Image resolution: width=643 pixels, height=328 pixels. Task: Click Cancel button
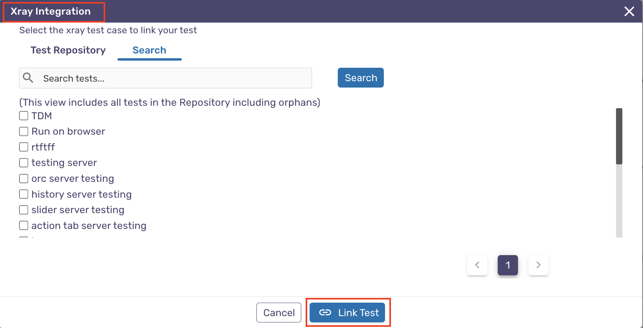pyautogui.click(x=279, y=313)
